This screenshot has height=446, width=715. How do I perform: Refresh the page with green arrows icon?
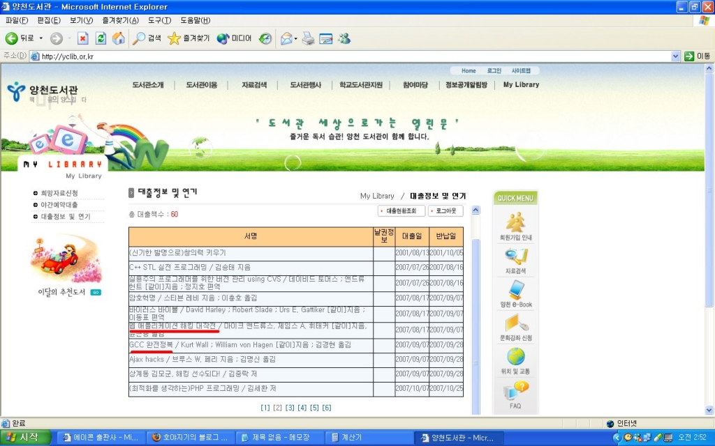(101, 39)
